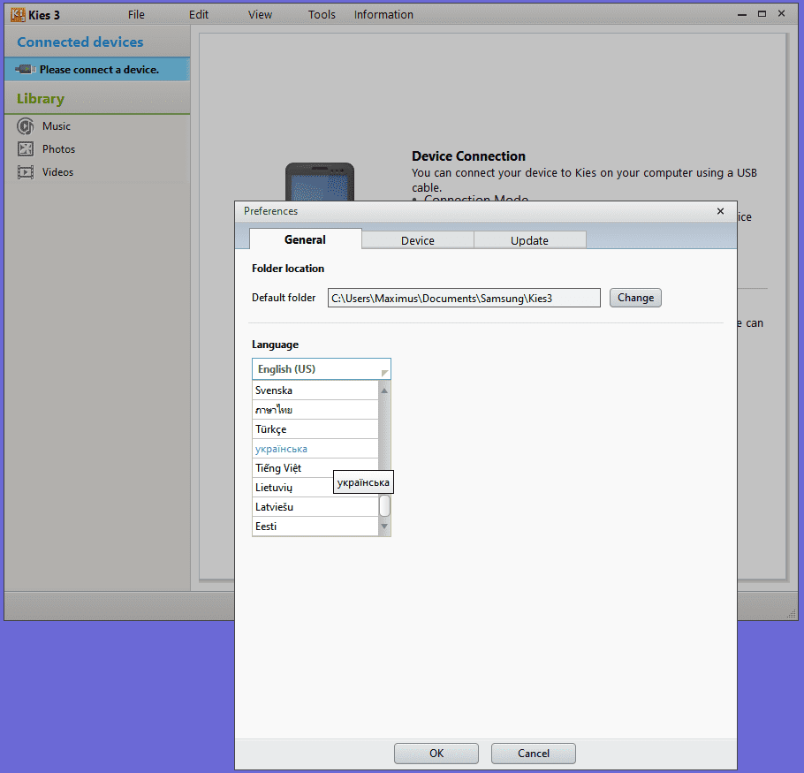Click language list scroll up arrow

384,390
